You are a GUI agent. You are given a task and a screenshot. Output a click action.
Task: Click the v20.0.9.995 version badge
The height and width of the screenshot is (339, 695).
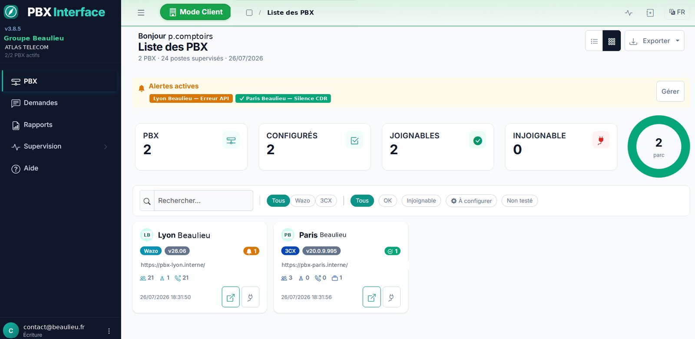tap(321, 251)
